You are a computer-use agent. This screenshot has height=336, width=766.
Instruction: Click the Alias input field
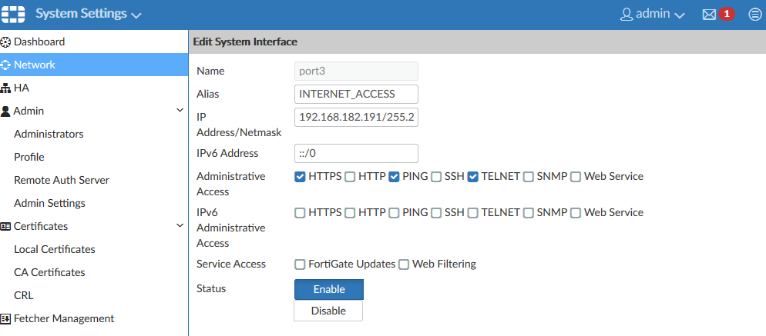(x=356, y=94)
